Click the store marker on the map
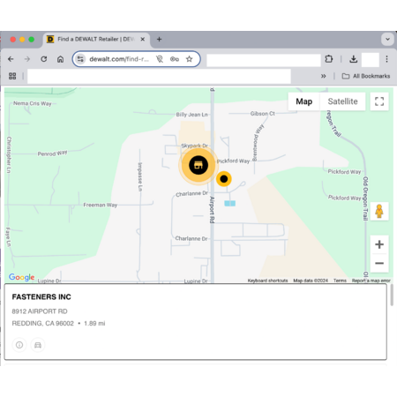 [198, 165]
